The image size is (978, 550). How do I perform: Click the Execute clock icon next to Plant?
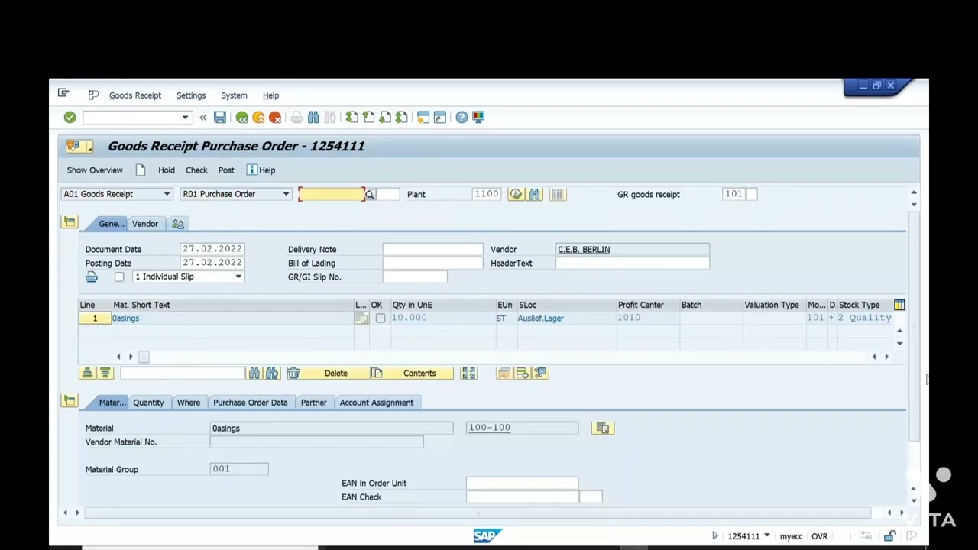click(517, 194)
